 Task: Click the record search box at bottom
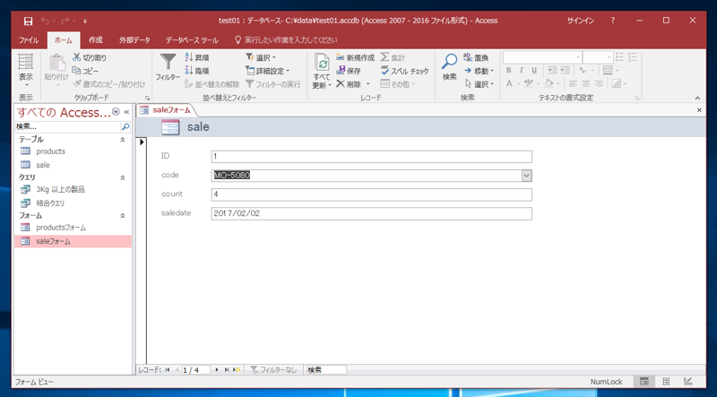(x=326, y=370)
